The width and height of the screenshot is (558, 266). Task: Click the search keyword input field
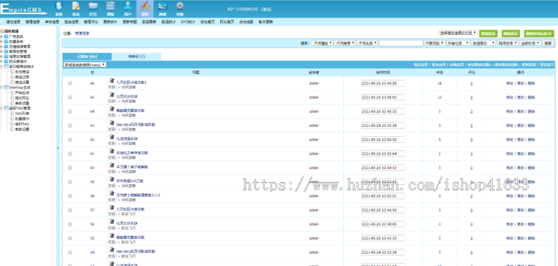(401, 43)
